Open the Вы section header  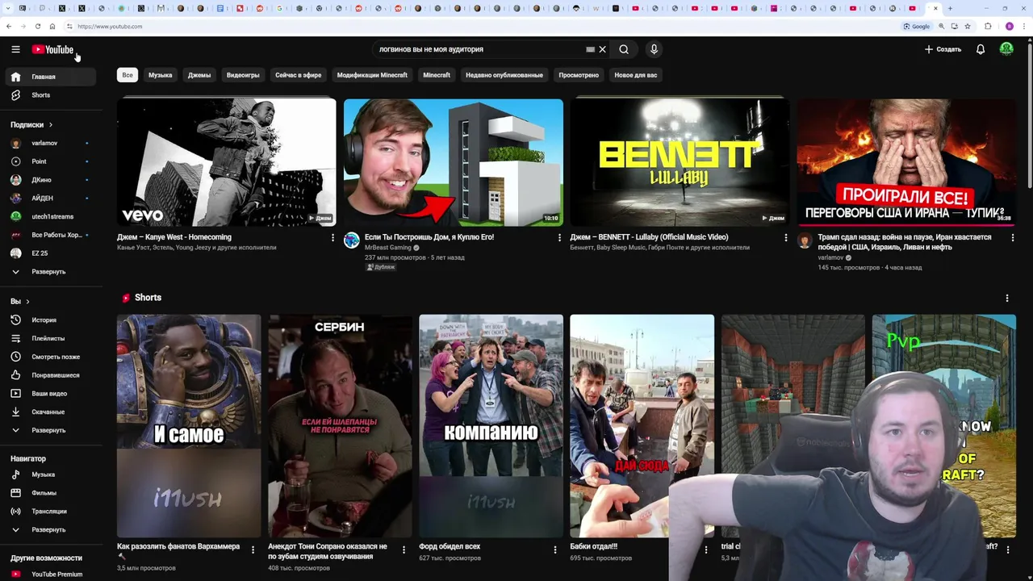pyautogui.click(x=20, y=301)
